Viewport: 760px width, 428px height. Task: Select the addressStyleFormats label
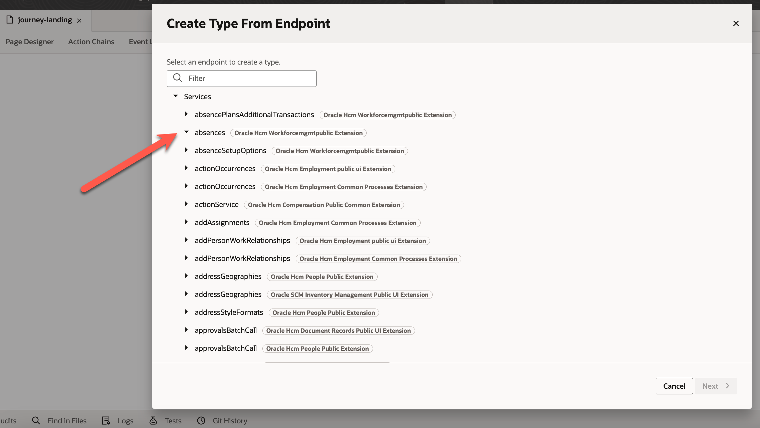[x=229, y=312]
